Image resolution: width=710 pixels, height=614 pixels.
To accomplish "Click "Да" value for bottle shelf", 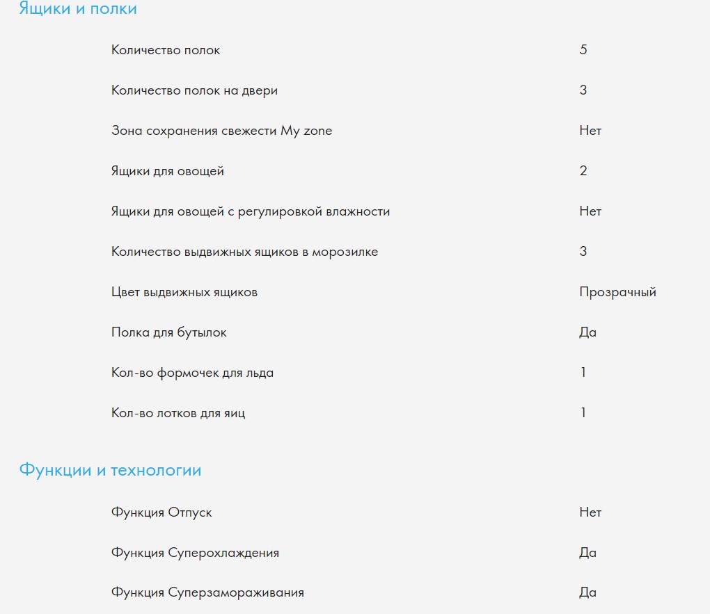I will tap(587, 332).
